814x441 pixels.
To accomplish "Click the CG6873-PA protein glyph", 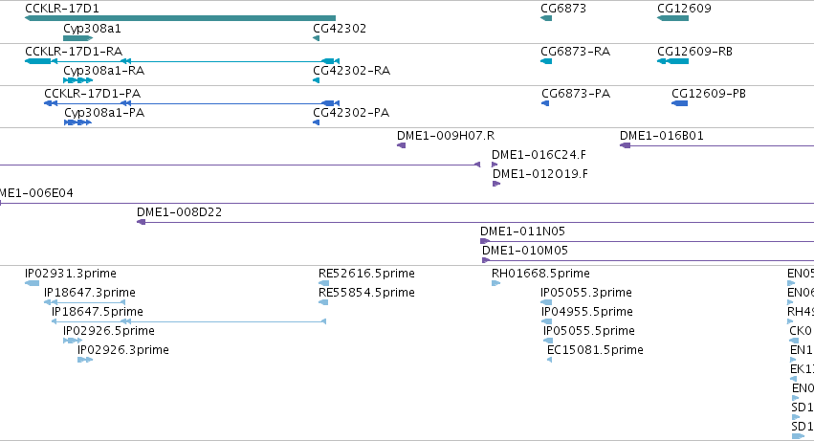I will 545,103.
